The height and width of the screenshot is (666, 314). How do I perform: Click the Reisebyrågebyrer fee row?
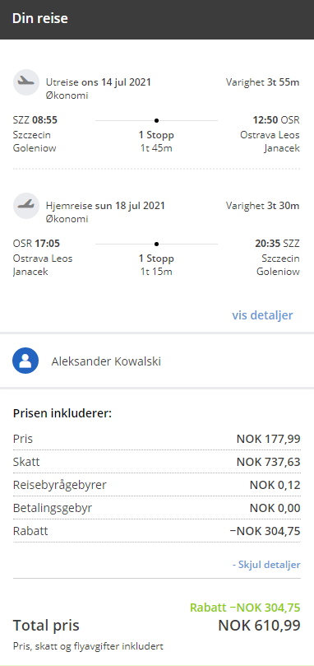[156, 485]
